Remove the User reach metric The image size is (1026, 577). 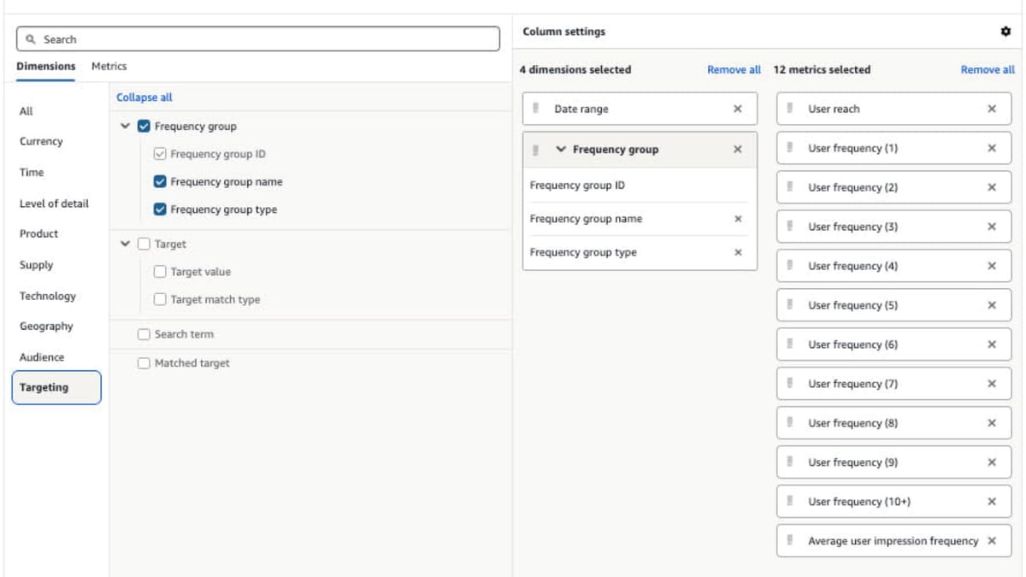[992, 109]
